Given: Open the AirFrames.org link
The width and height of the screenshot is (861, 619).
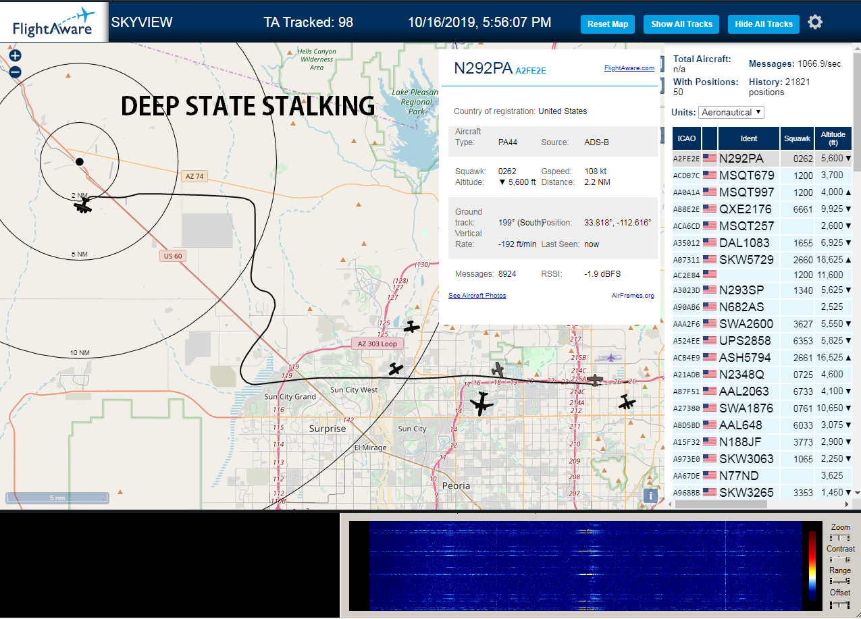Looking at the screenshot, I should 633,296.
